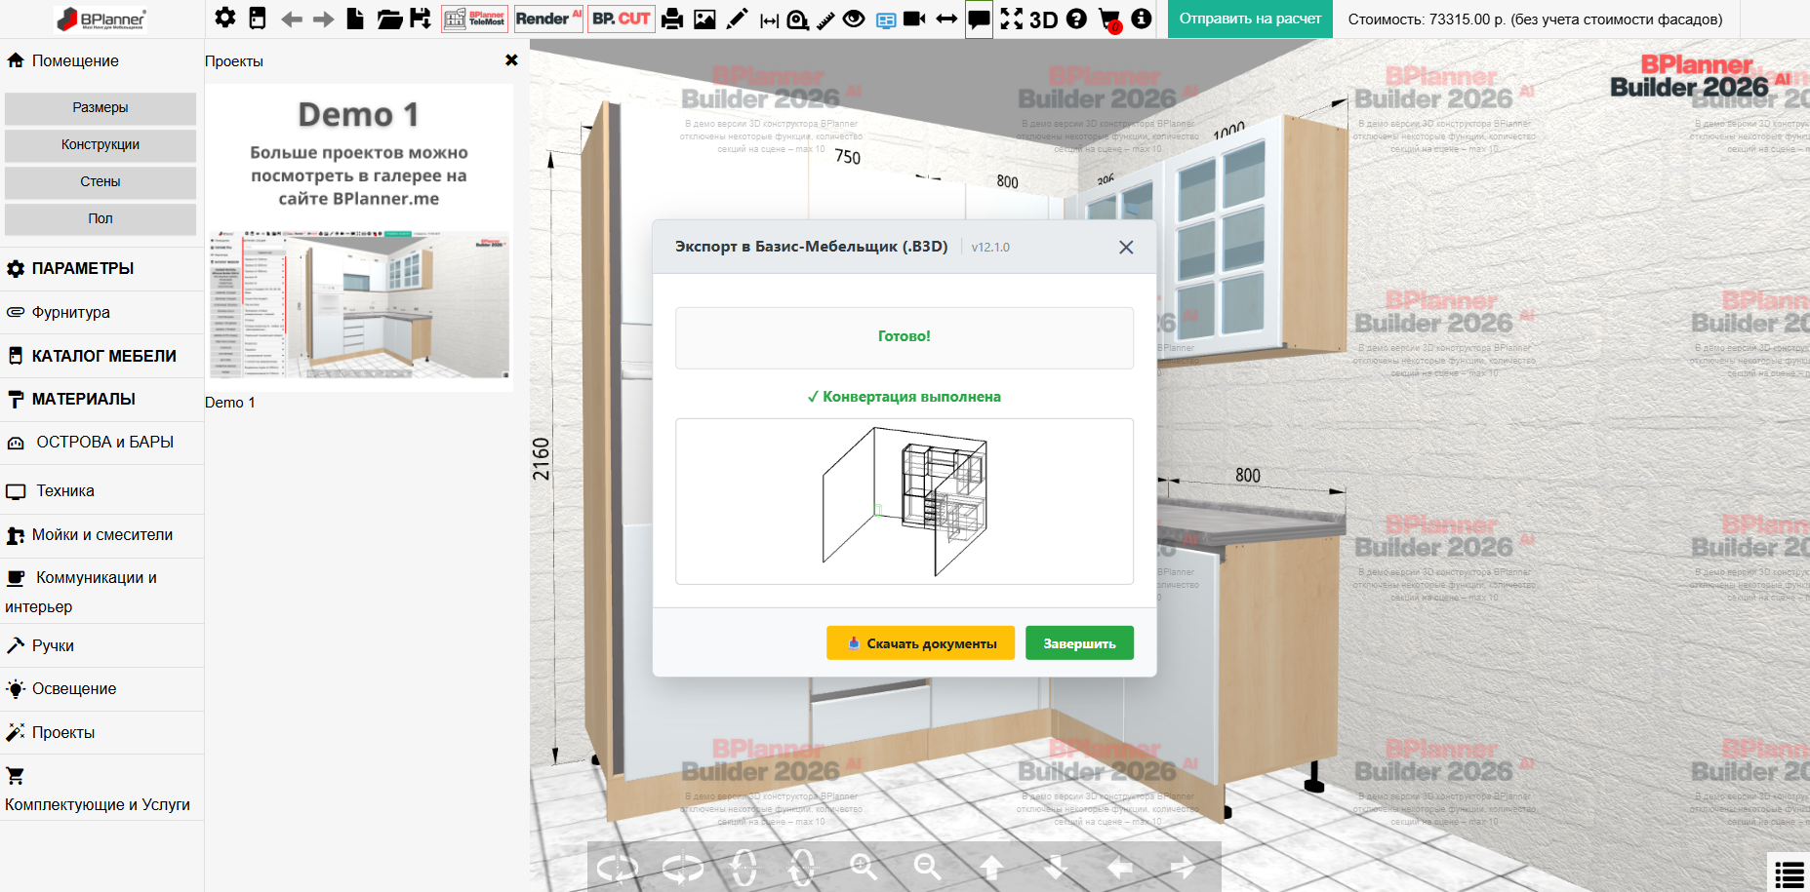The width and height of the screenshot is (1810, 892).
Task: Create a new project file icon
Action: coord(356,19)
